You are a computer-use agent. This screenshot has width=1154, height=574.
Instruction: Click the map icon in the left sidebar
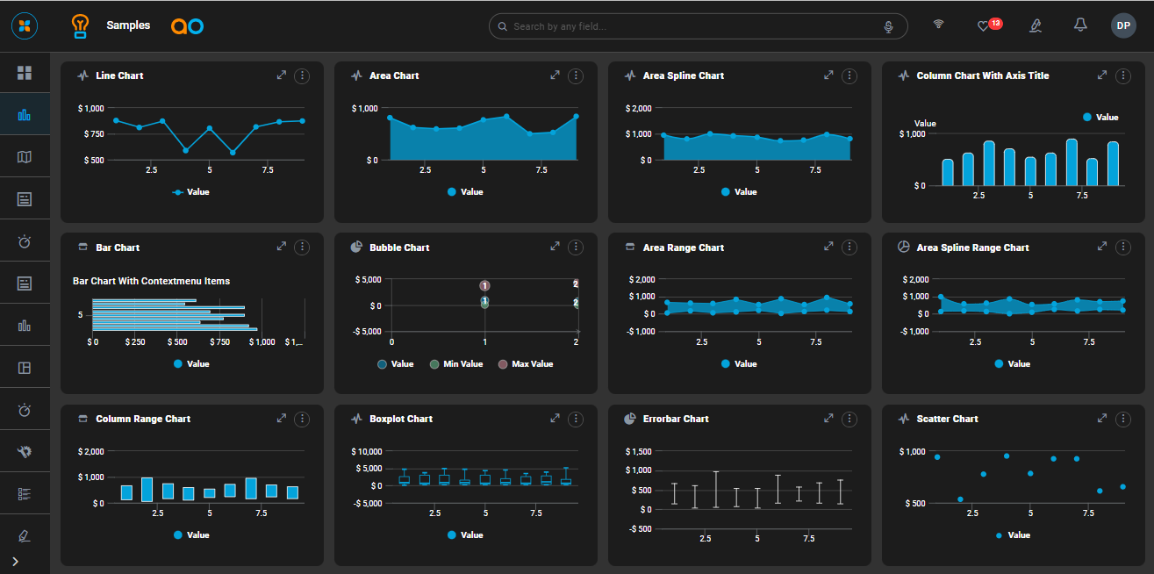click(x=25, y=157)
